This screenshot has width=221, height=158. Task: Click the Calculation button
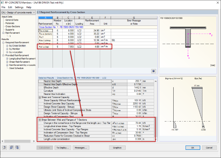coord(44,148)
